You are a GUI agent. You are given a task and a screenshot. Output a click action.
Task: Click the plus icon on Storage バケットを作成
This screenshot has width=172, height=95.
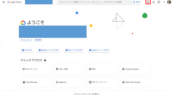click(90, 50)
